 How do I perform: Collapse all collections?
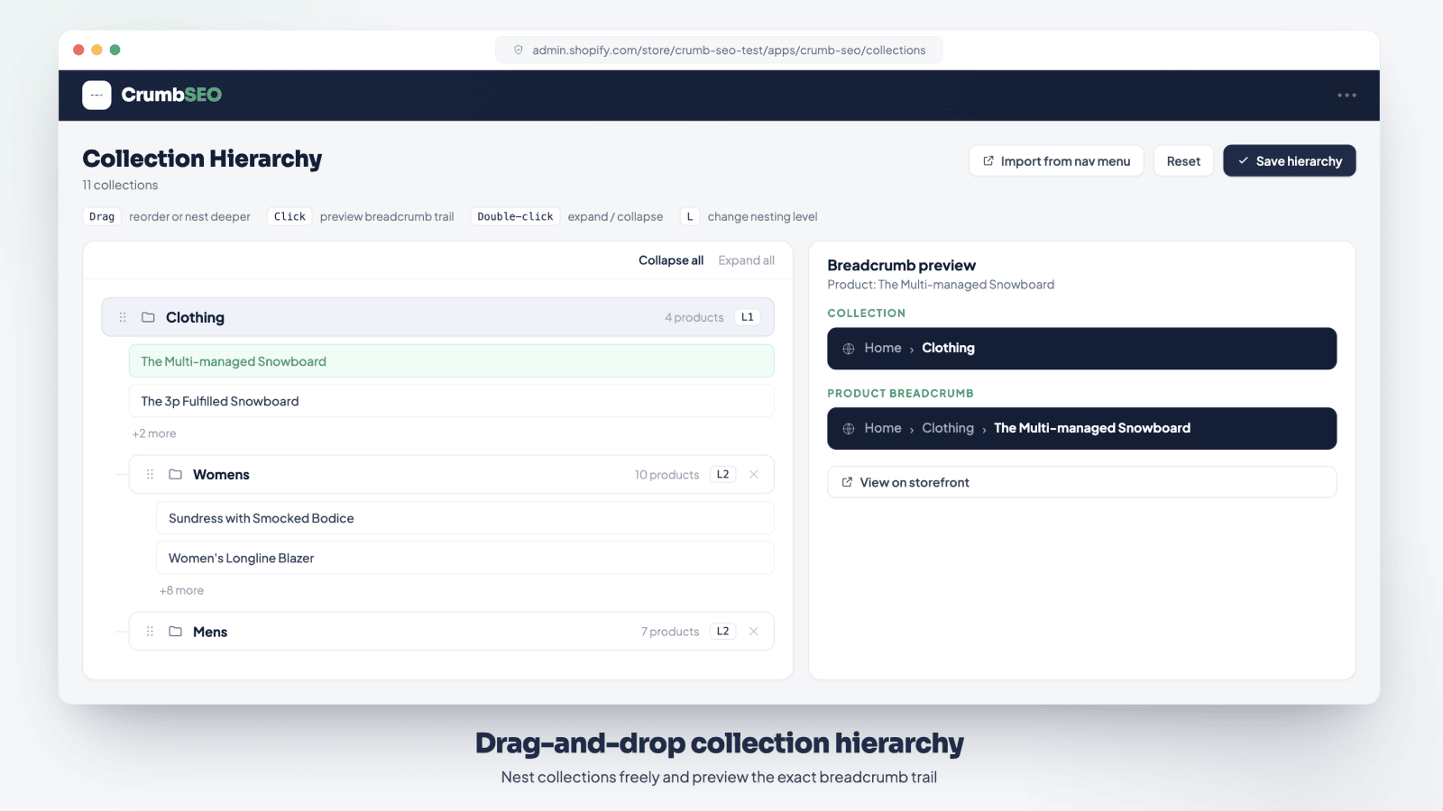[671, 260]
